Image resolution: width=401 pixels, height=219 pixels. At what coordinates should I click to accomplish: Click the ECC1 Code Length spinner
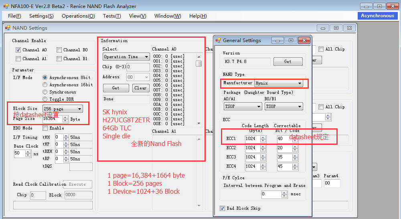tap(263, 139)
